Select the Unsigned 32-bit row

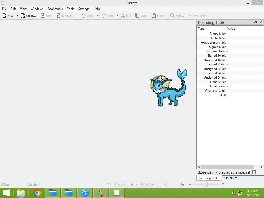[x=230, y=69]
